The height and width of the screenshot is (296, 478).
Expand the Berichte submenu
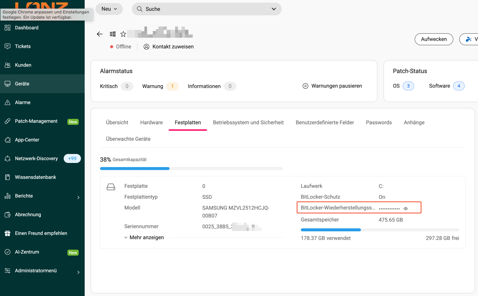tap(78, 197)
